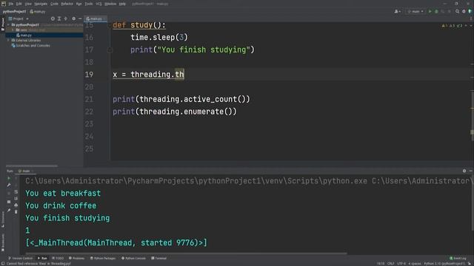Screen dimensions: 474x266
Task: Toggle Soft-Wrap icon in Run panel
Action: click(x=16, y=192)
